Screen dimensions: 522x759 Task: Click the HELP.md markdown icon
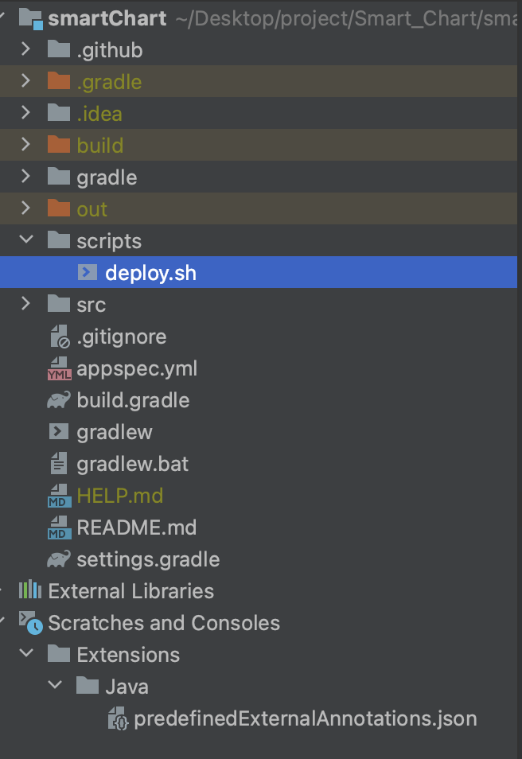[x=59, y=496]
